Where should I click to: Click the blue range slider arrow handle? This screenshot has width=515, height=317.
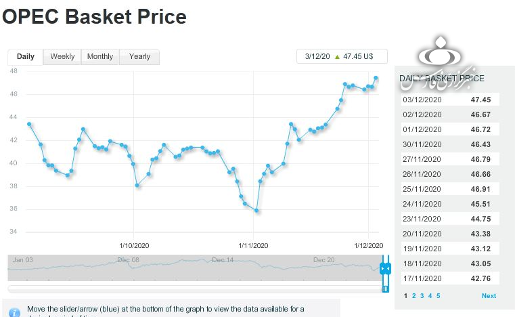pyautogui.click(x=385, y=269)
